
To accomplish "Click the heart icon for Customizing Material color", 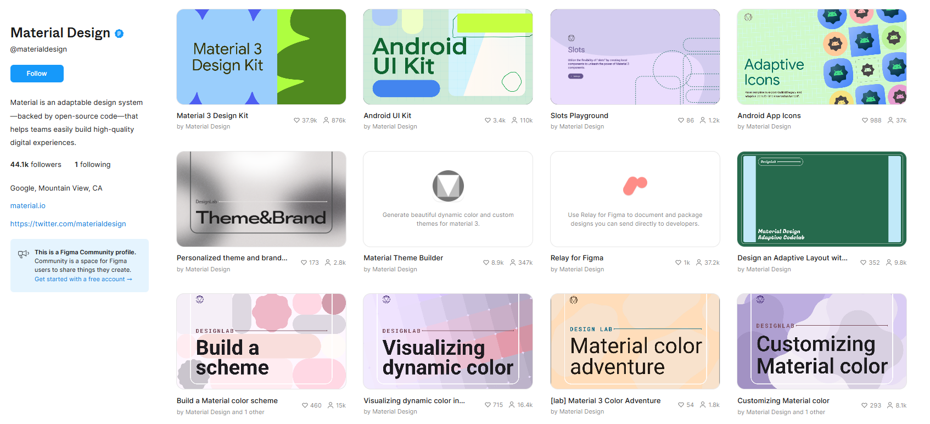I will (865, 405).
